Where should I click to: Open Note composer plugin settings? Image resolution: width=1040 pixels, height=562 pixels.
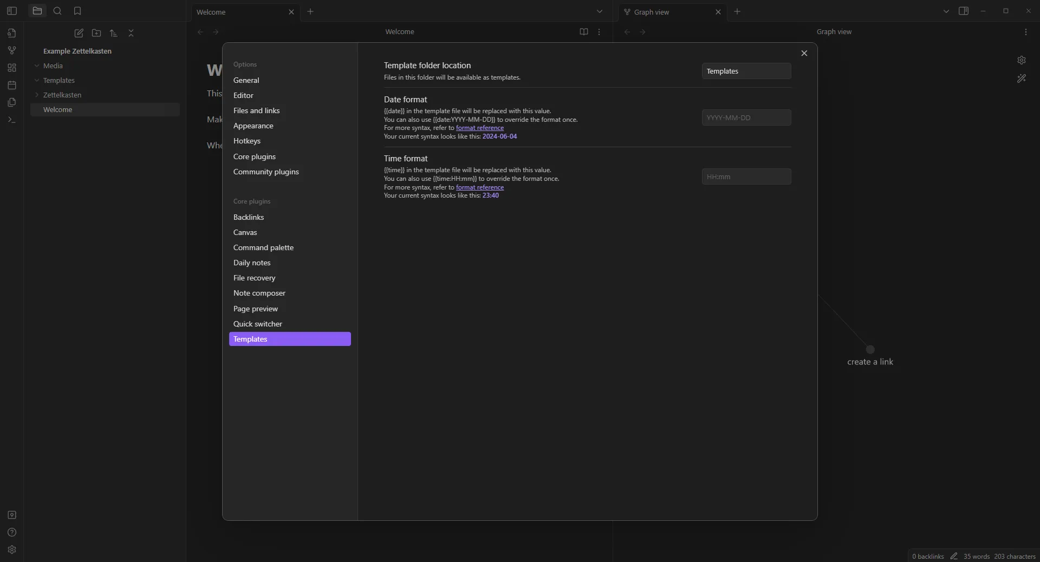click(290, 293)
